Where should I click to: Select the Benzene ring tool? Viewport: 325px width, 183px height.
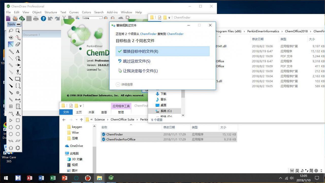[18, 148]
